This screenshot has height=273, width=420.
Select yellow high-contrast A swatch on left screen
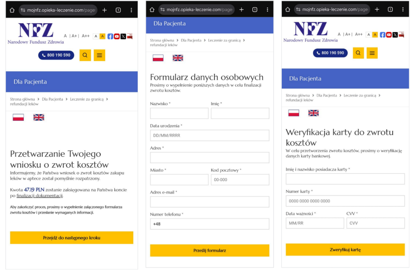click(x=102, y=36)
